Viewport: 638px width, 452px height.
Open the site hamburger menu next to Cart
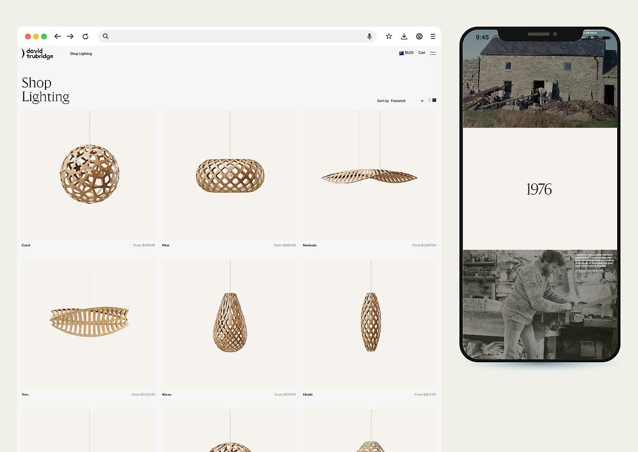pos(433,53)
